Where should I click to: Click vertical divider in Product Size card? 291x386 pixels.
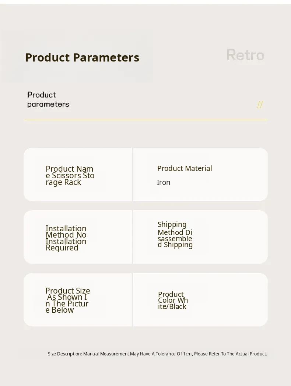pyautogui.click(x=132, y=299)
